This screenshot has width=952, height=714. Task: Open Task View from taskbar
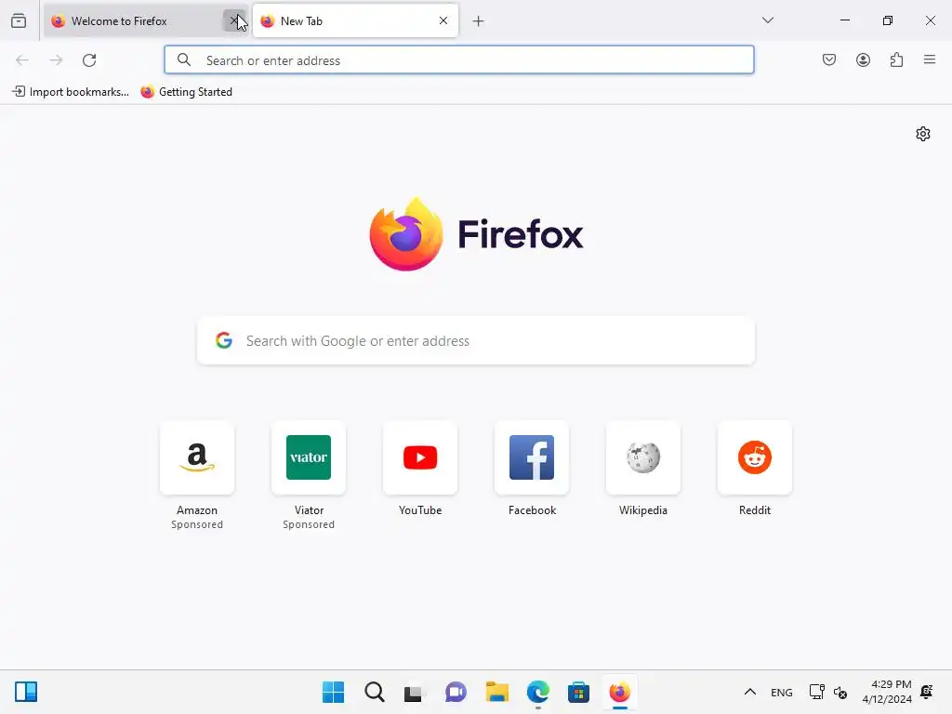click(x=415, y=692)
